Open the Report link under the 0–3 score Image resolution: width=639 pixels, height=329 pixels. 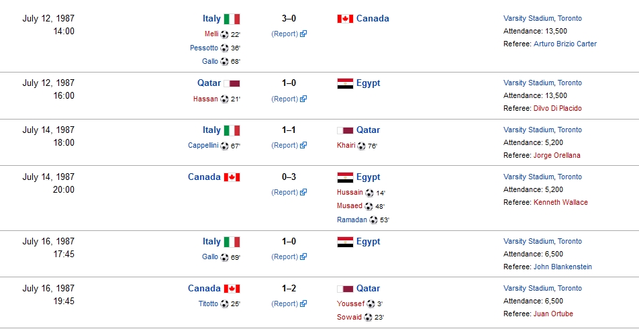point(285,193)
